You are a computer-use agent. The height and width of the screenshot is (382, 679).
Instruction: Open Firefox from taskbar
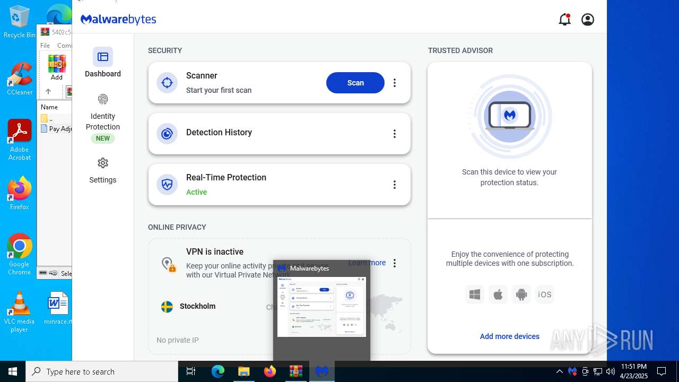click(x=269, y=371)
